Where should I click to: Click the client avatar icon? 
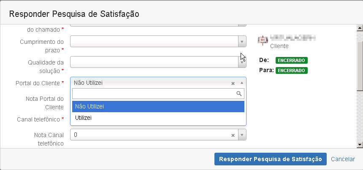[x=263, y=40]
